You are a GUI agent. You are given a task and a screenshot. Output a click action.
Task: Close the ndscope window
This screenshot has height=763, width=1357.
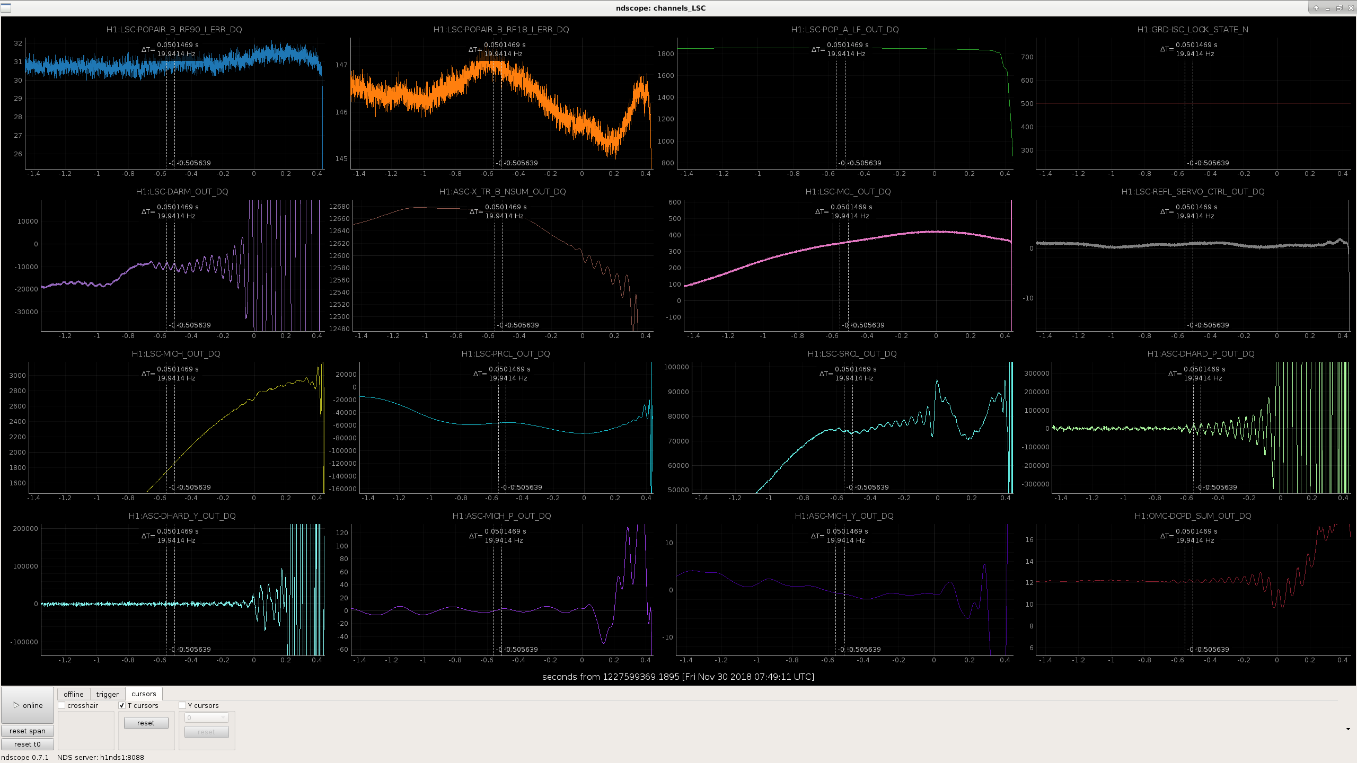[x=1351, y=8]
